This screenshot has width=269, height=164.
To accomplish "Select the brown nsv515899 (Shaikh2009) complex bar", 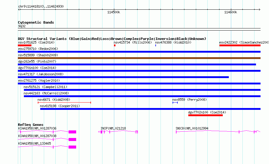I will tap(139, 58).
